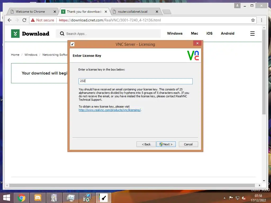Open the taskbar clock and date

tap(258, 198)
